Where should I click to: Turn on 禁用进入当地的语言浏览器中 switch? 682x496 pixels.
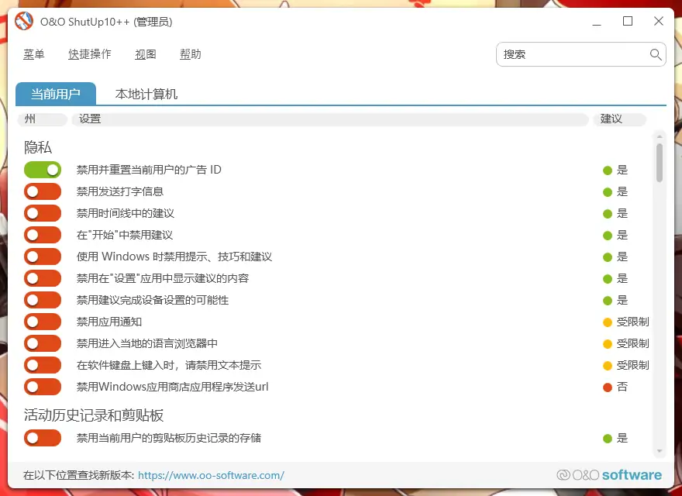(x=43, y=343)
